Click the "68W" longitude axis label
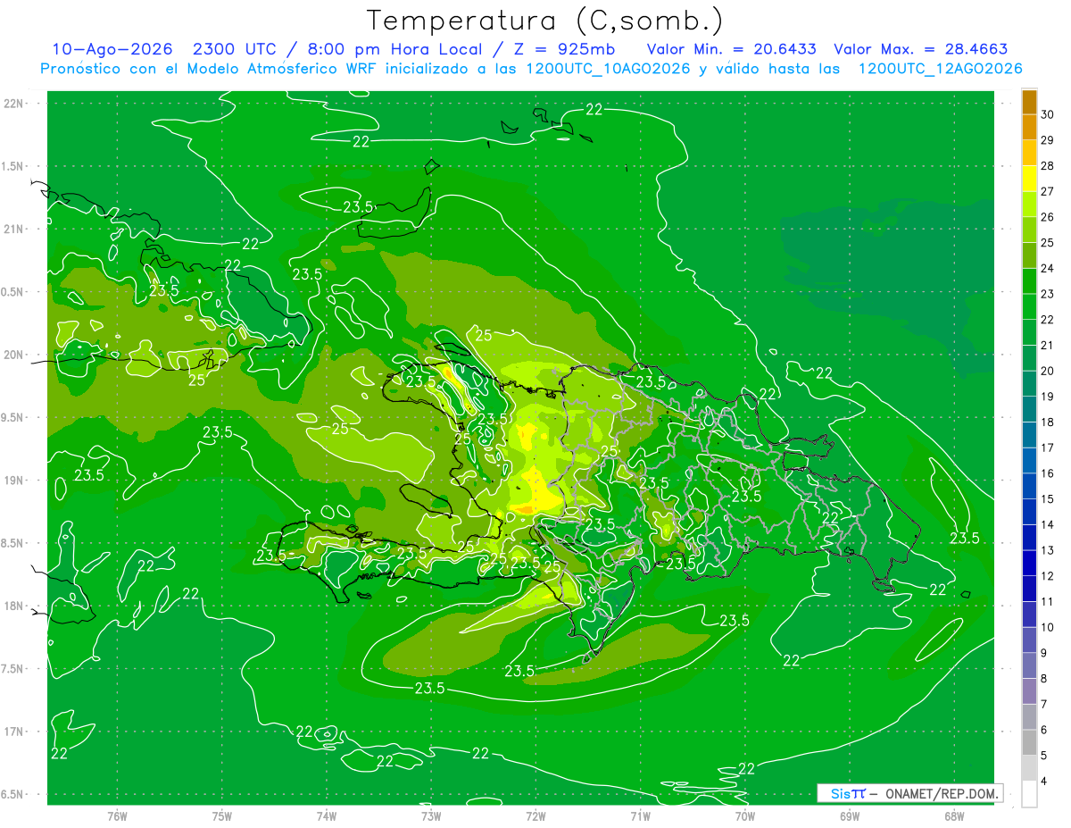The height and width of the screenshot is (828, 1071). [x=954, y=816]
